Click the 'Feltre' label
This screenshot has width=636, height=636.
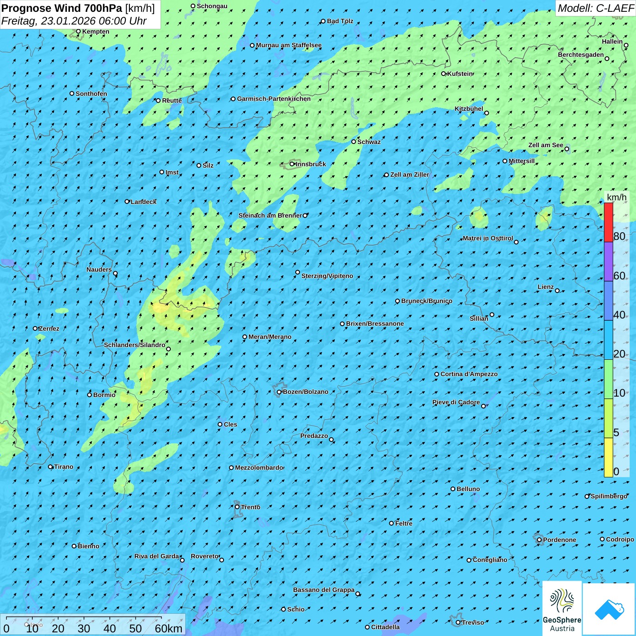point(403,523)
